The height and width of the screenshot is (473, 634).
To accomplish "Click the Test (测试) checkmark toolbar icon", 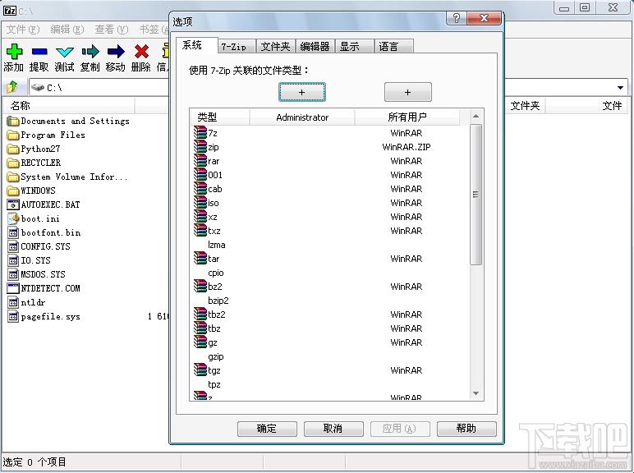I will tap(65, 53).
